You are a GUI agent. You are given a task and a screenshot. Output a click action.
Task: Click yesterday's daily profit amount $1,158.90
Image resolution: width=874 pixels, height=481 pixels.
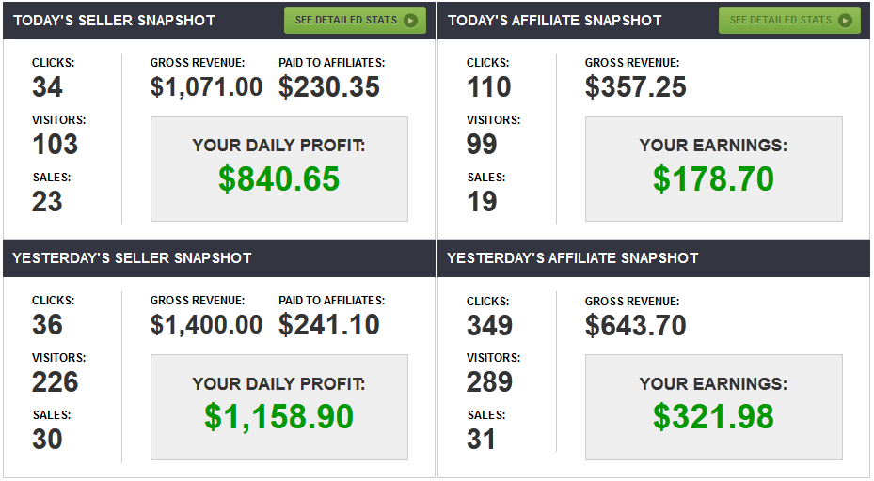(278, 416)
